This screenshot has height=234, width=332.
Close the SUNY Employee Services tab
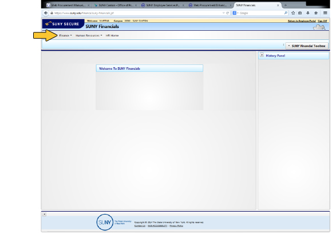pyautogui.click(x=183, y=5)
